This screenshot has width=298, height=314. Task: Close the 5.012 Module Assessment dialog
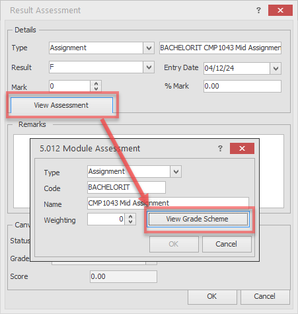242,148
